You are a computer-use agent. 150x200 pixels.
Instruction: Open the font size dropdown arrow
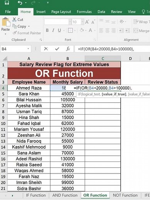click(x=82, y=22)
